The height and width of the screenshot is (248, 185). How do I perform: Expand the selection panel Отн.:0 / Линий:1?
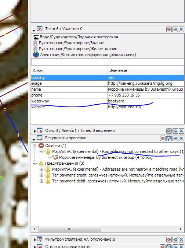35,131
